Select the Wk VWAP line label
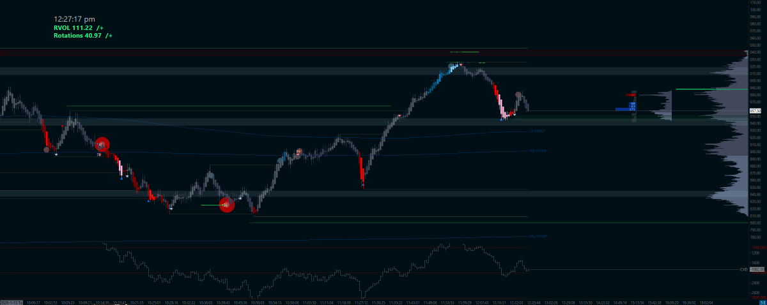This screenshot has height=305, width=767. (538, 151)
